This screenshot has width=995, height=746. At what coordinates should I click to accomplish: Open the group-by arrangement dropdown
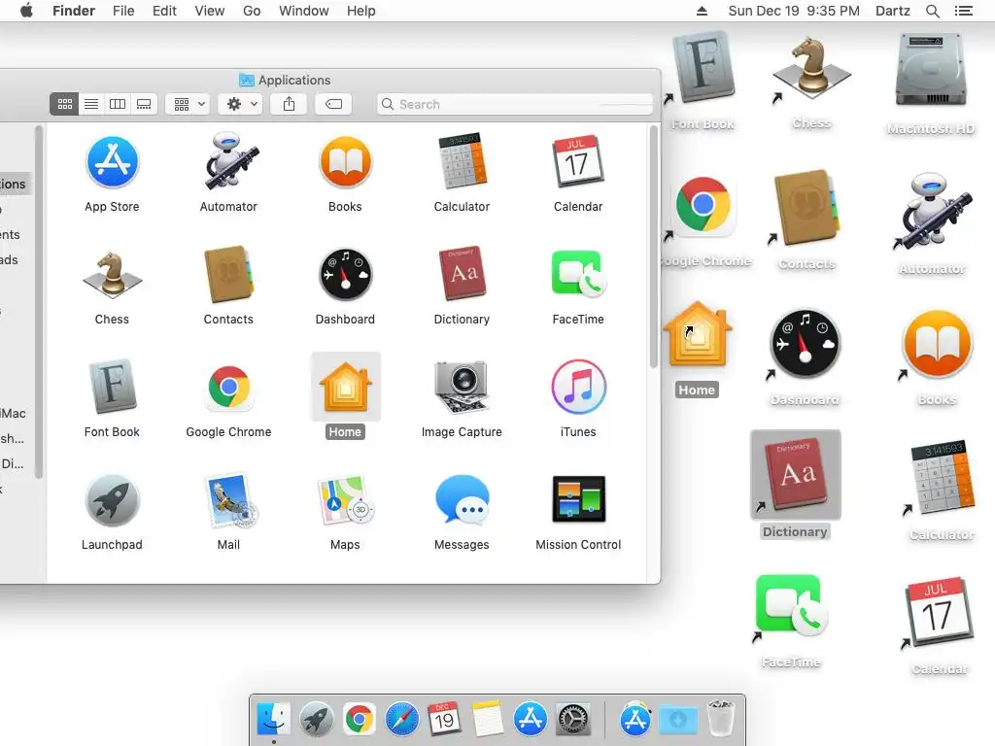(x=188, y=104)
